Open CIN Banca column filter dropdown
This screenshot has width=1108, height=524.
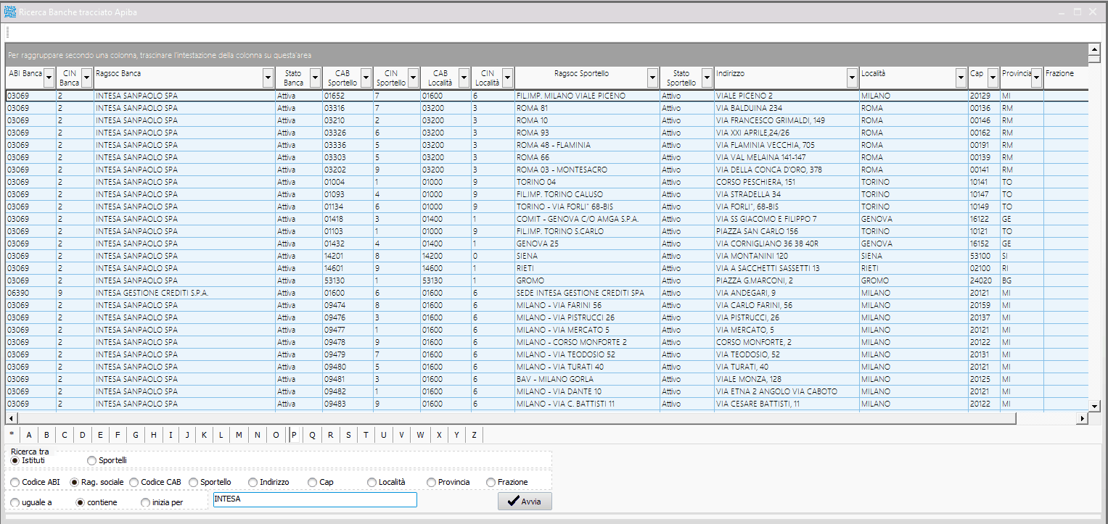[x=86, y=77]
